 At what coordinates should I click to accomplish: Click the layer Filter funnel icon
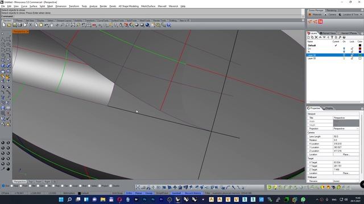point(332,37)
